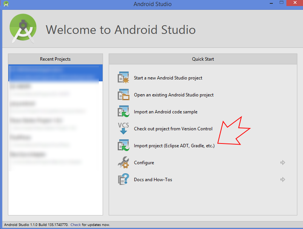
Task: Expand the Configure section arrow
Action: [283, 162]
